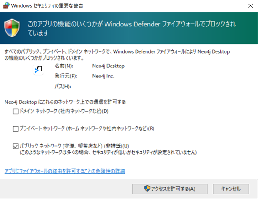The width and height of the screenshot is (258, 199).
Task: Select the name value 'Neo4j Desktop'
Action: [x=108, y=66]
